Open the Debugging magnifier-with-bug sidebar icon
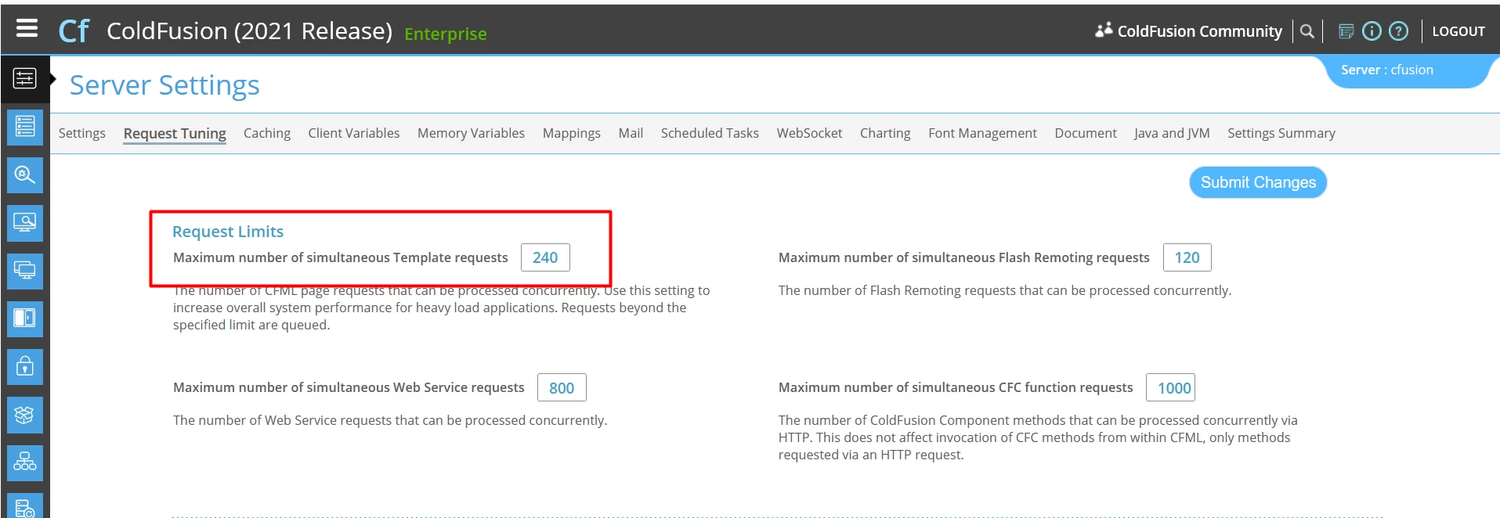This screenshot has height=518, width=1500. 25,174
